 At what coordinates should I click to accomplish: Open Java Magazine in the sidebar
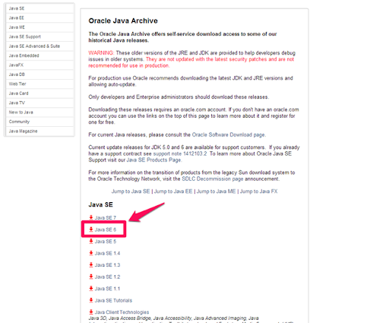point(40,131)
